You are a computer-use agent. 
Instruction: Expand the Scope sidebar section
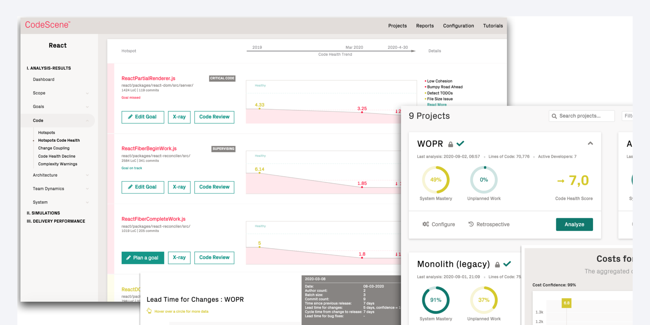click(87, 93)
